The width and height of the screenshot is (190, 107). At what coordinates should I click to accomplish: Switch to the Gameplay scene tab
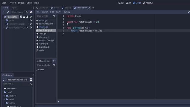pyautogui.click(x=42, y=8)
